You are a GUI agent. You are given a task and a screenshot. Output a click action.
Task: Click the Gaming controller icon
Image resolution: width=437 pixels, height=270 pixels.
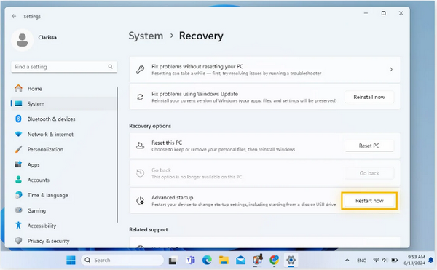tap(18, 210)
